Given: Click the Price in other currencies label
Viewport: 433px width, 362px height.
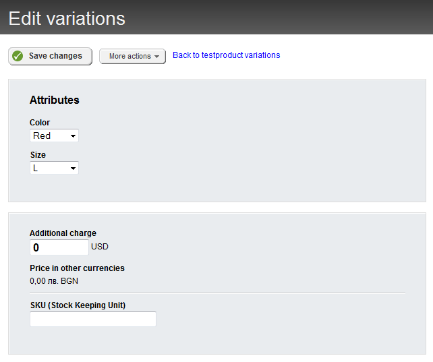Looking at the screenshot, I should click(77, 268).
